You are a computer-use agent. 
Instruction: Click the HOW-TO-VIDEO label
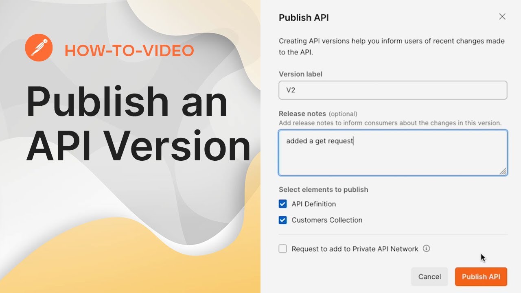129,50
